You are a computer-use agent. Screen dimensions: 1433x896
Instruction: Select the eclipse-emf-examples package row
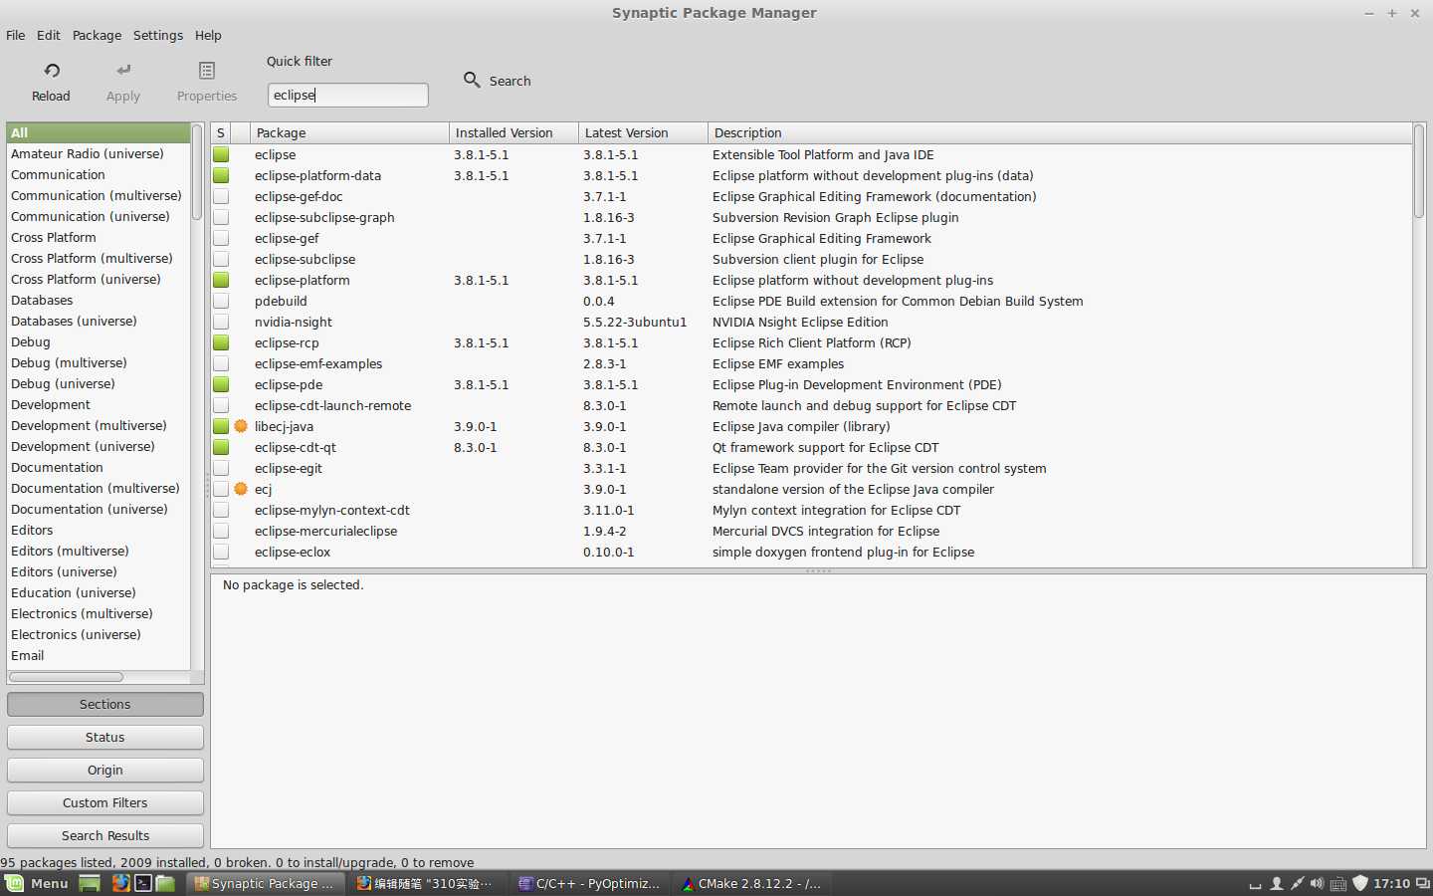(811, 363)
